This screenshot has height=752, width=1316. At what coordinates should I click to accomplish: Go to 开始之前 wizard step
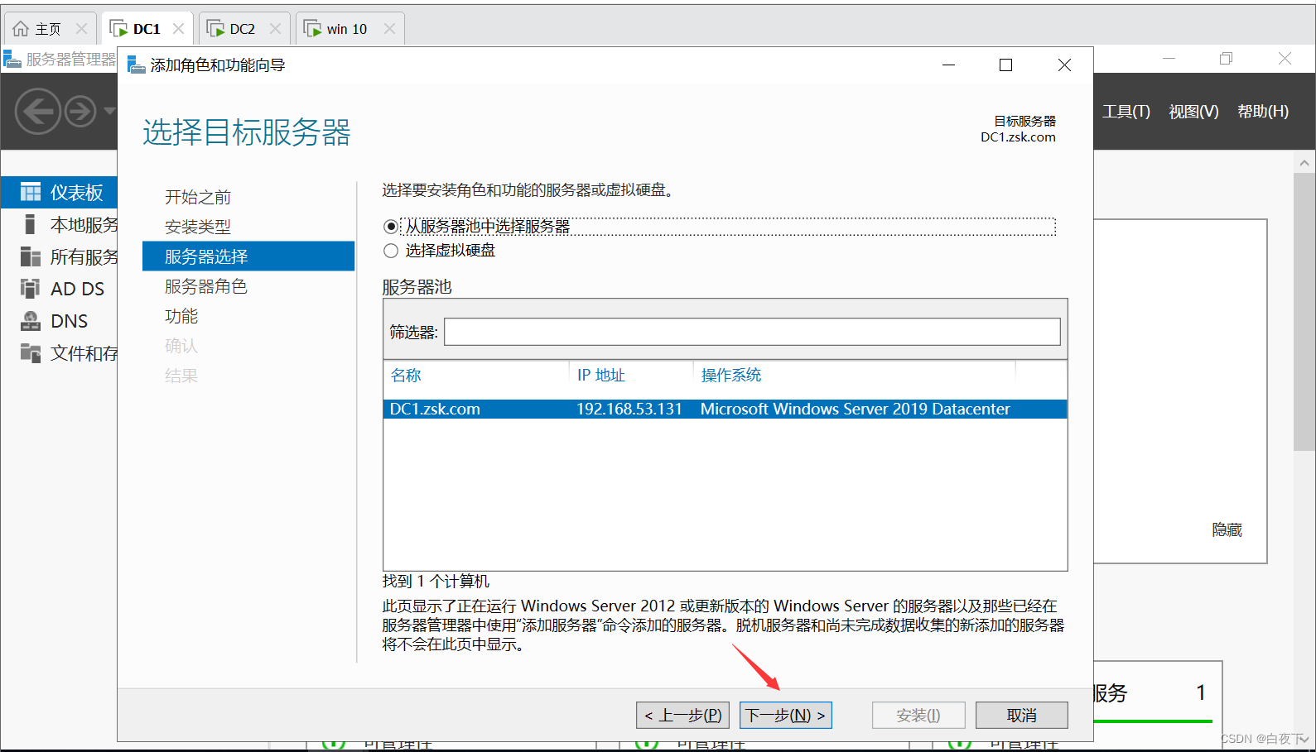[198, 197]
